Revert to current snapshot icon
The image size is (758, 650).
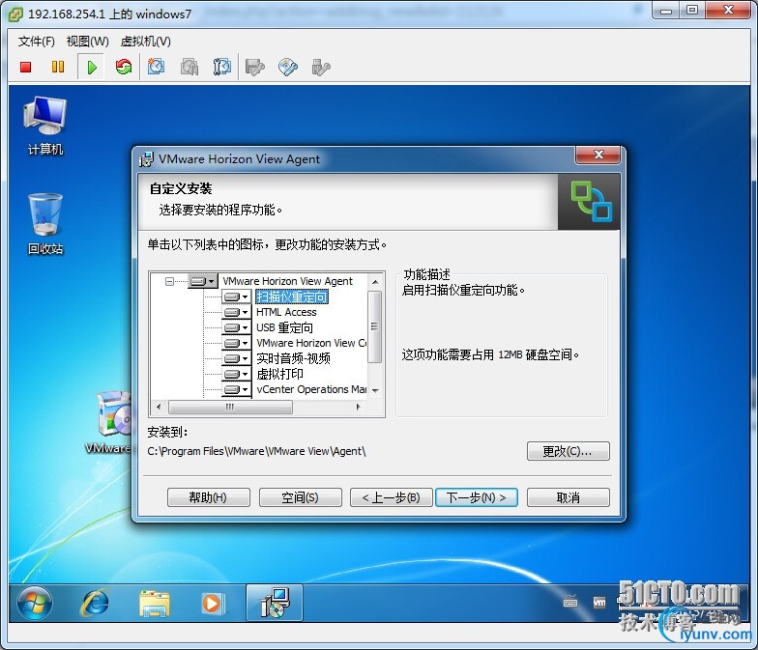189,67
